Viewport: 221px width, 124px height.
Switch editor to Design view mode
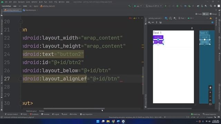[x=213, y=14]
